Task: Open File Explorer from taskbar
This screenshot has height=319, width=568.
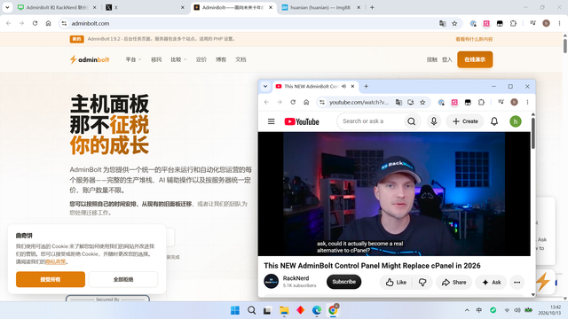Action: (284, 310)
